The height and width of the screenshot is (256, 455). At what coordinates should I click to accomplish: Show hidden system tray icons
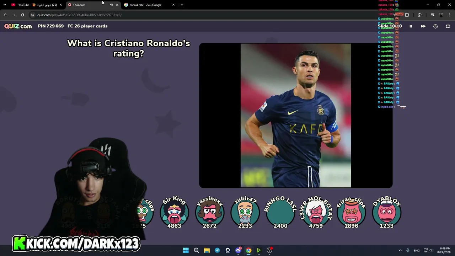pyautogui.click(x=400, y=250)
